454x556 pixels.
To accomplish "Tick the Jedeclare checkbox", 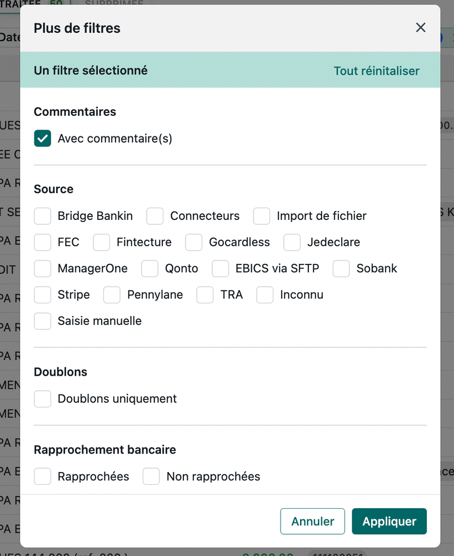I will tap(292, 242).
